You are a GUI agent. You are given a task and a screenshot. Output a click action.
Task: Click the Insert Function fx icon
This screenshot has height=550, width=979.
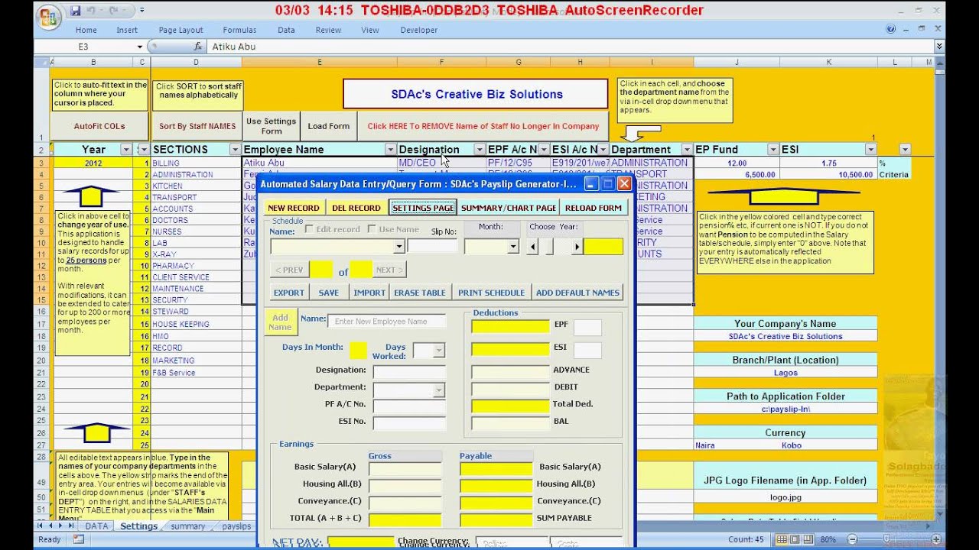(x=197, y=47)
